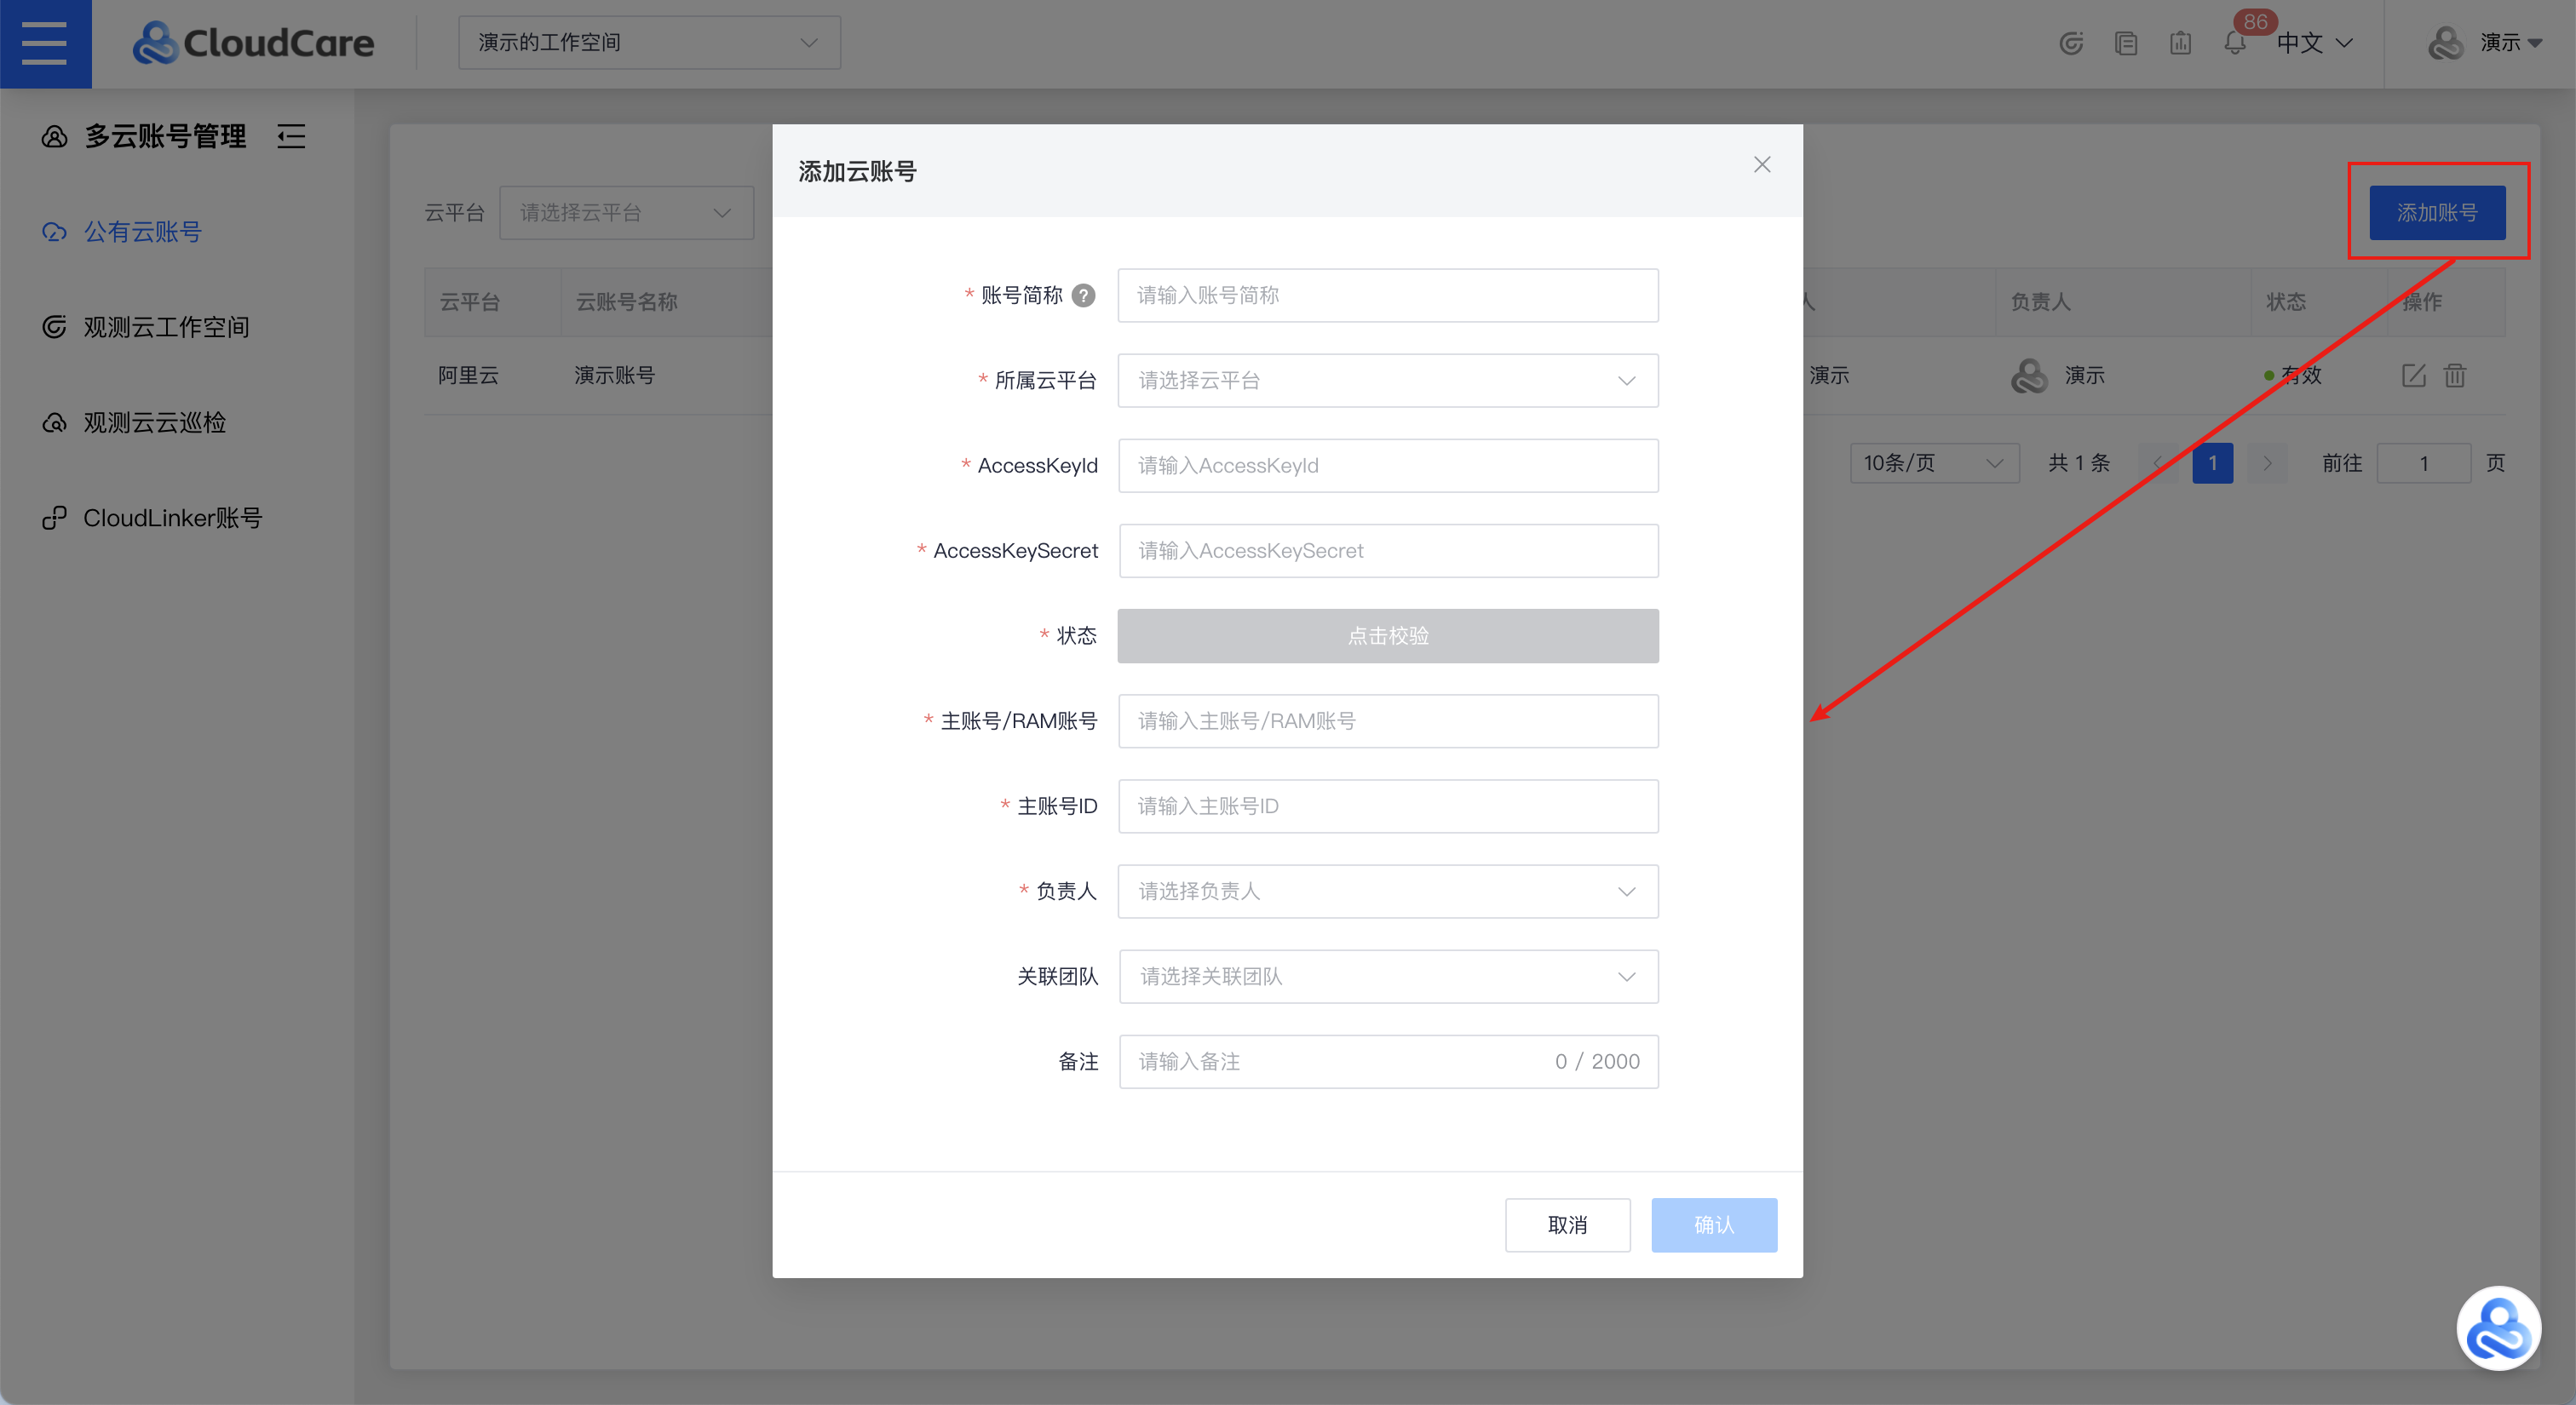The width and height of the screenshot is (2576, 1405).
Task: Select 观测云工作空间 in sidebar
Action: pos(166,328)
